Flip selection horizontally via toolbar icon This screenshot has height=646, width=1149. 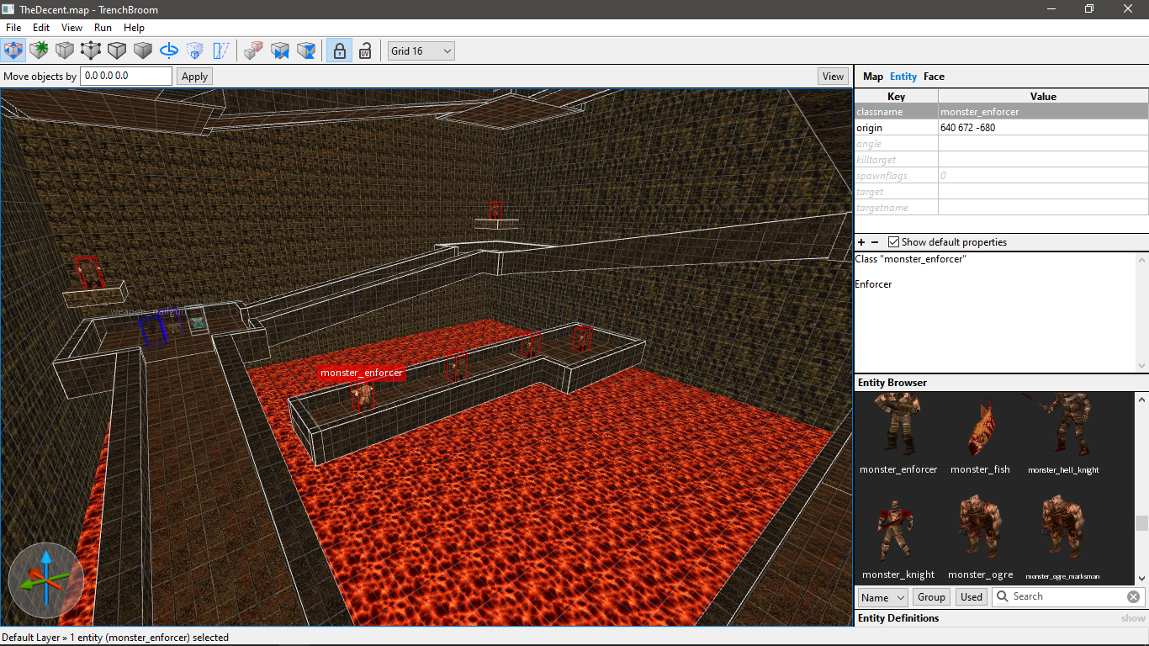[x=280, y=50]
